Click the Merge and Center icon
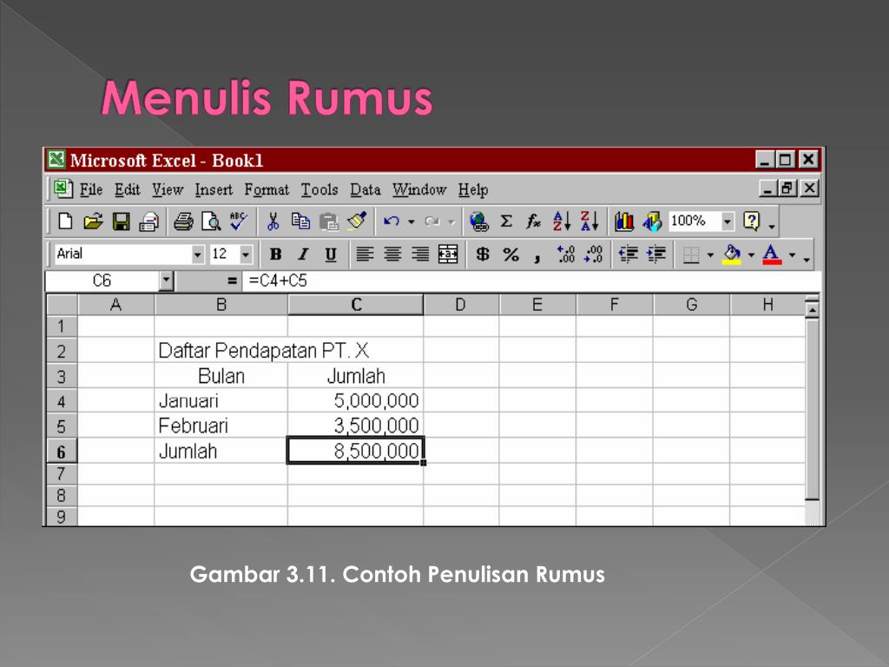 point(448,254)
